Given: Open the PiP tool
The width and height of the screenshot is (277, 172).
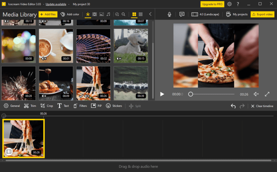Looking at the screenshot, I should 96,106.
